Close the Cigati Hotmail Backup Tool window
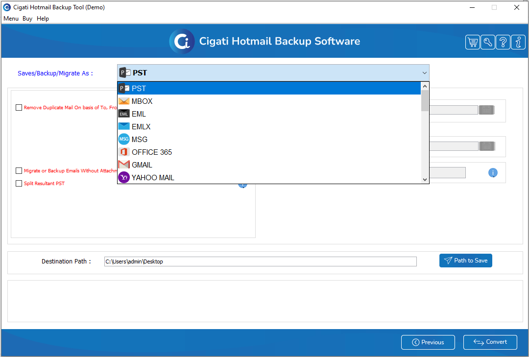 pyautogui.click(x=517, y=7)
